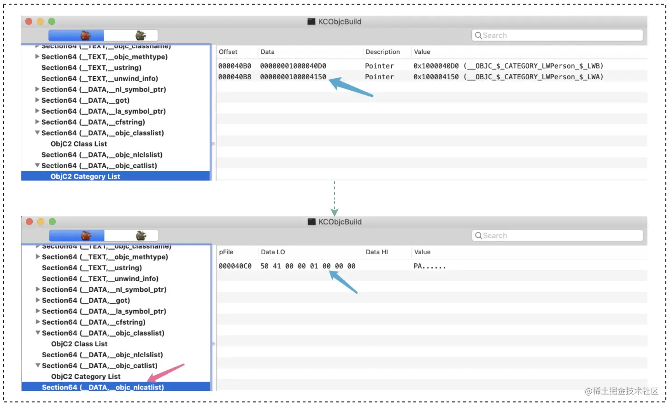
Task: Select the row at offset 000040B0
Action: tap(432, 66)
